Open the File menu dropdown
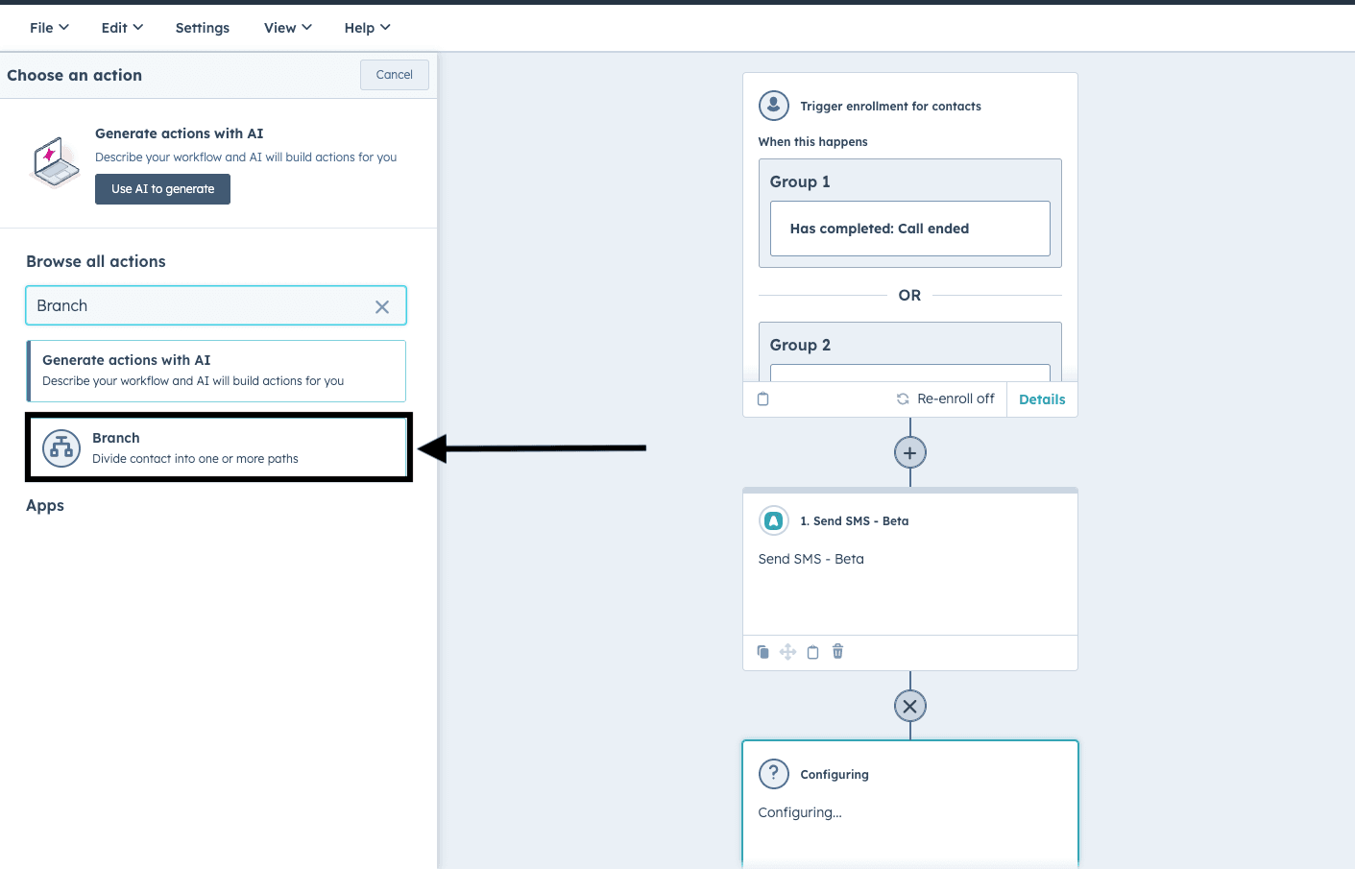Screen dimensions: 1355x869 click(x=49, y=28)
